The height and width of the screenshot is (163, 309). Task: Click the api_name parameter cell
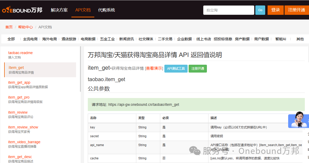click(112, 147)
